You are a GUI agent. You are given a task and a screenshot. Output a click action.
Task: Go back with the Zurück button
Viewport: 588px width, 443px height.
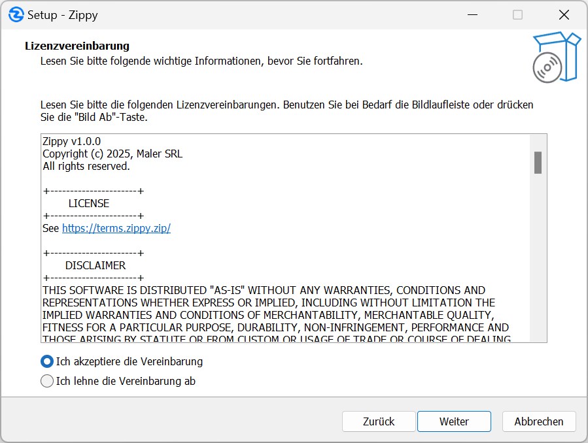[379, 421]
